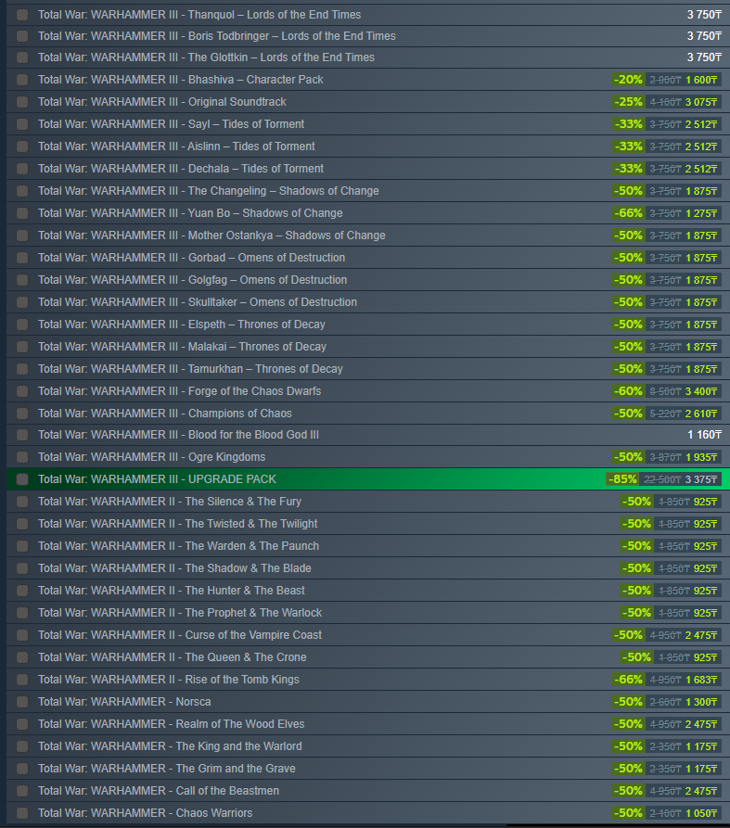The height and width of the screenshot is (828, 730).
Task: Open Blood for the Blood God III title
Action: click(178, 435)
